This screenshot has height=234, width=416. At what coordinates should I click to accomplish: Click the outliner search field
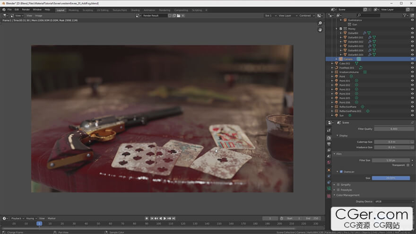[x=369, y=16]
